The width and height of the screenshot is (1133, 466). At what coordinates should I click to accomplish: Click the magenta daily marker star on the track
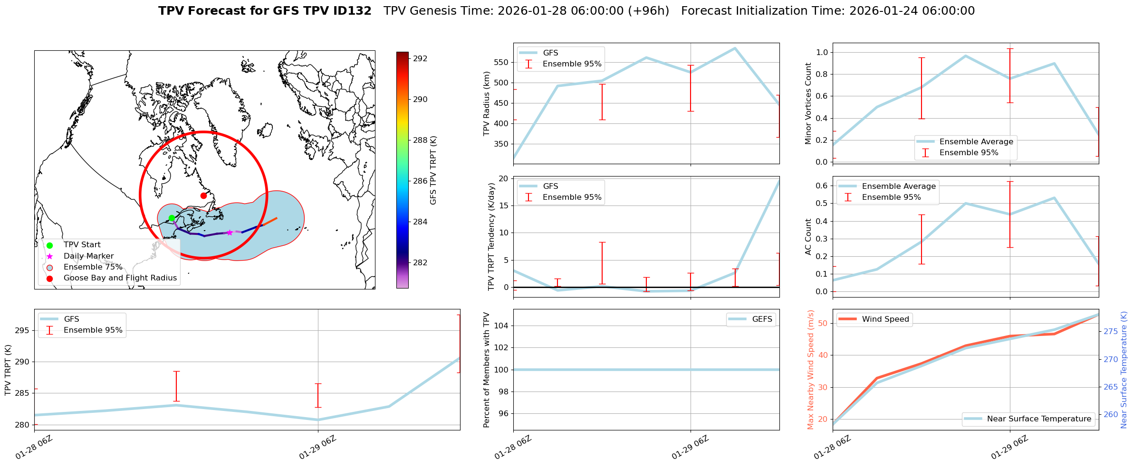tap(230, 233)
